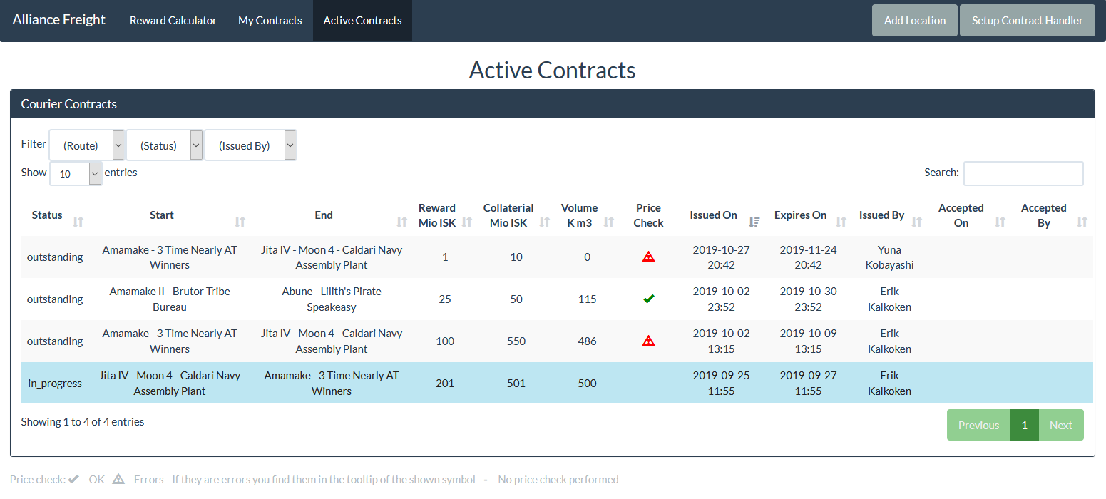Click expiry date 2019-10-09 13:15
The image size is (1106, 499).
(808, 341)
